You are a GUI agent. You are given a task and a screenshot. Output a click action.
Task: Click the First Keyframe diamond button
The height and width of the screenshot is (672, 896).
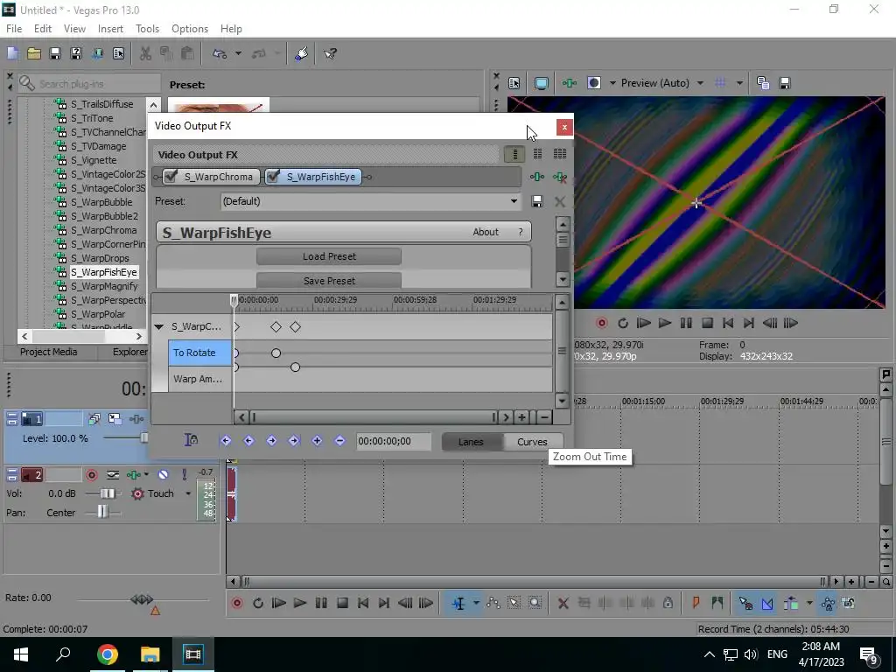click(226, 441)
